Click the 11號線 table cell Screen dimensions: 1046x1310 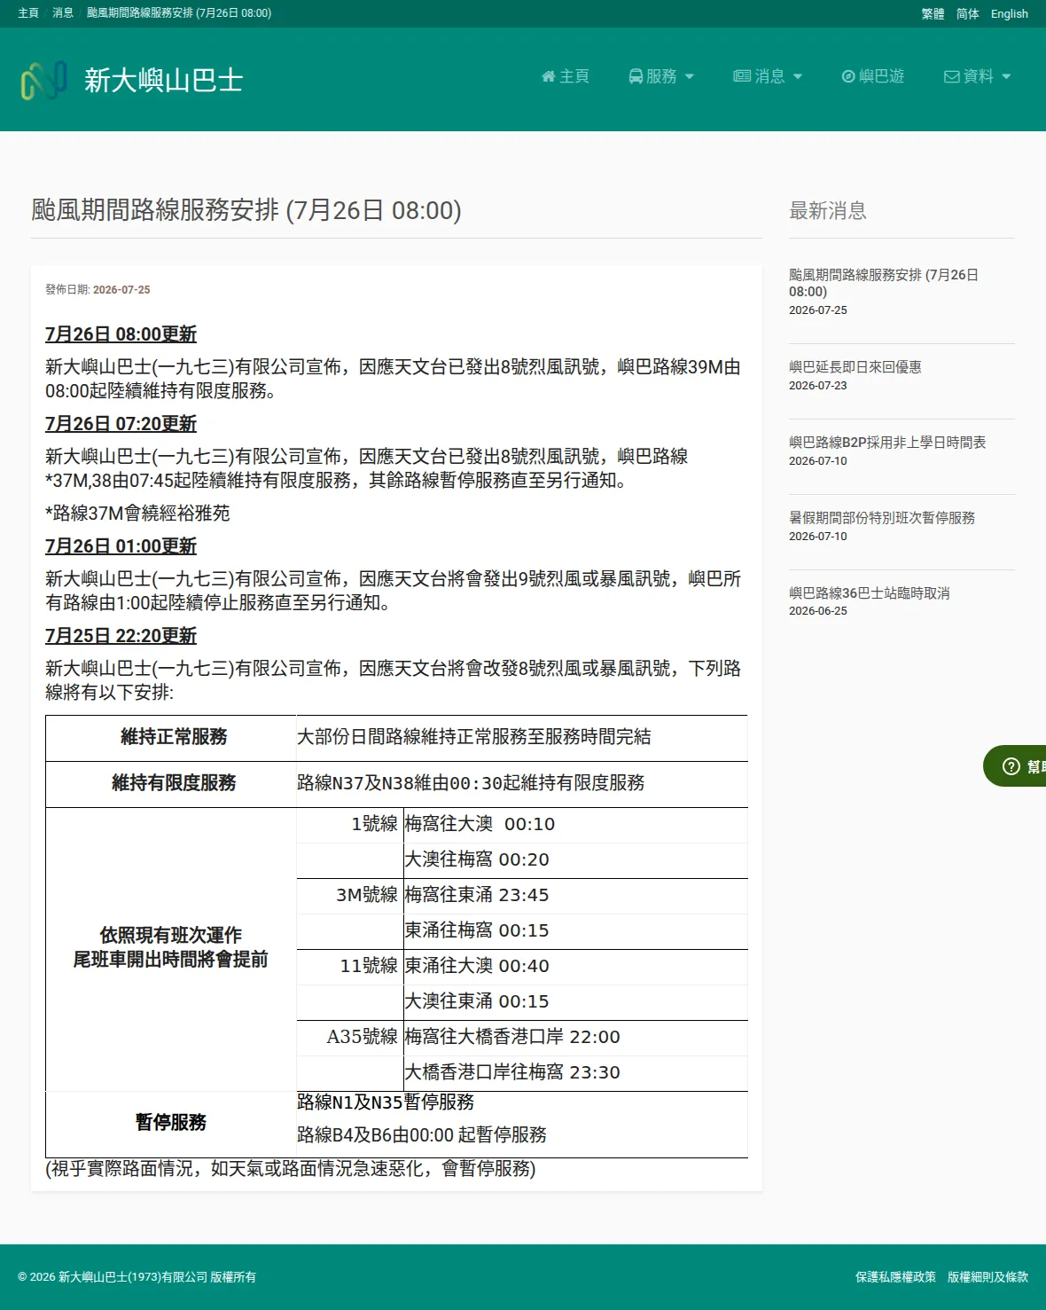pyautogui.click(x=349, y=967)
